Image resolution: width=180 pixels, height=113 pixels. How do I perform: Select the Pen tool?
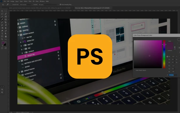tap(6, 31)
